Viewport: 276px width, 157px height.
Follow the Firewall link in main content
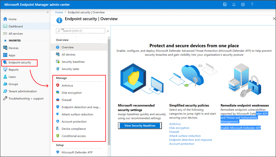174,132
